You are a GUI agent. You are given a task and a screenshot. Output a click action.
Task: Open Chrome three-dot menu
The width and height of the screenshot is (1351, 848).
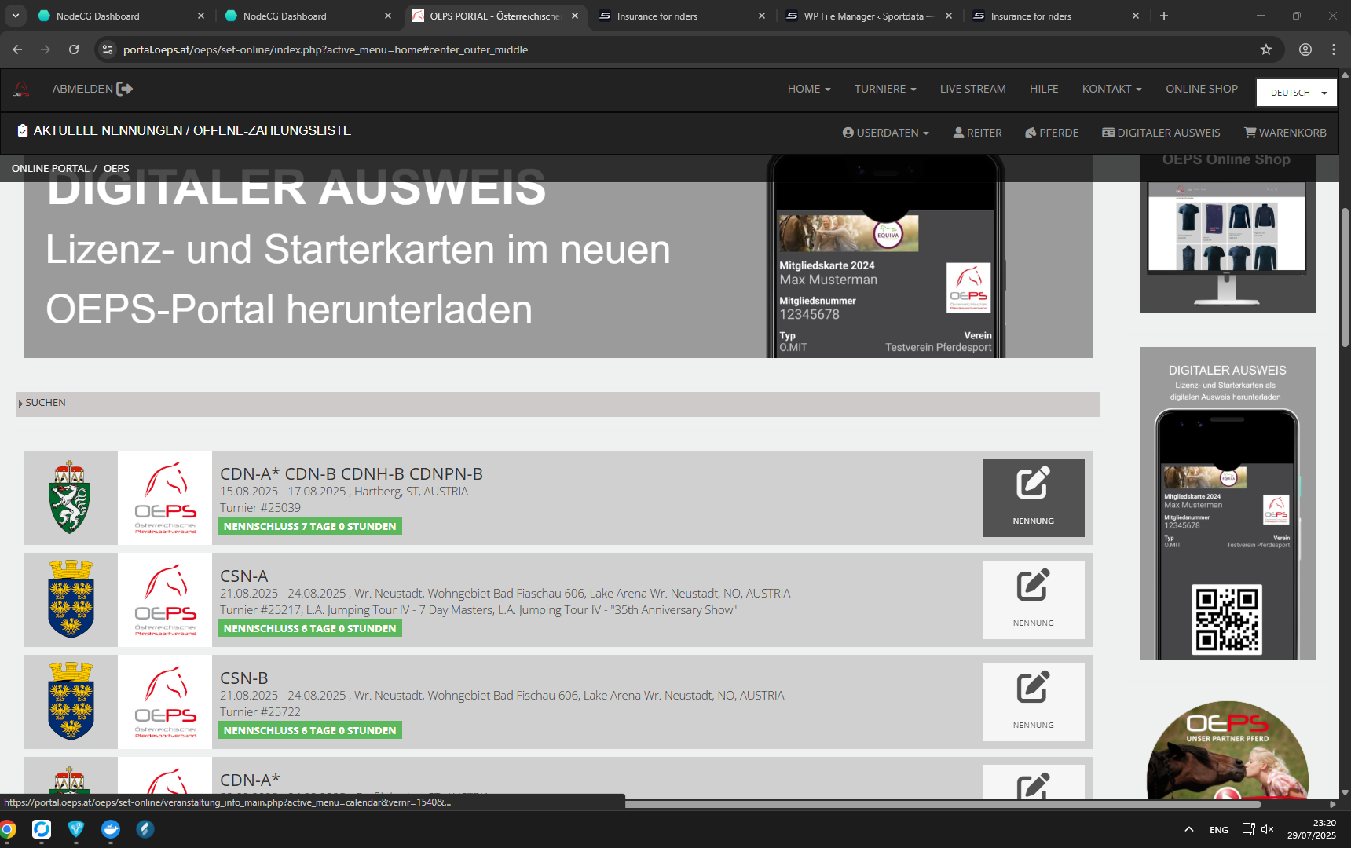pos(1334,49)
